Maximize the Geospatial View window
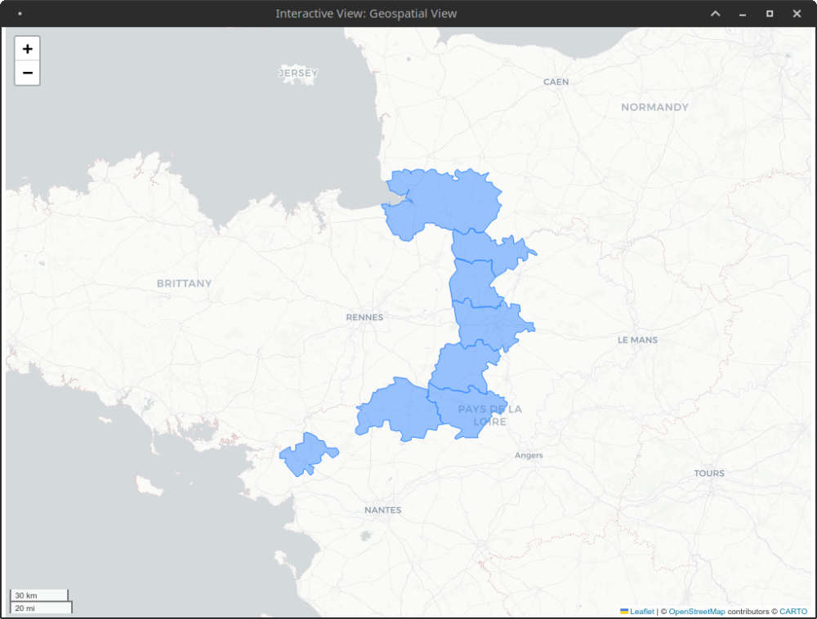817x619 pixels. pos(770,14)
